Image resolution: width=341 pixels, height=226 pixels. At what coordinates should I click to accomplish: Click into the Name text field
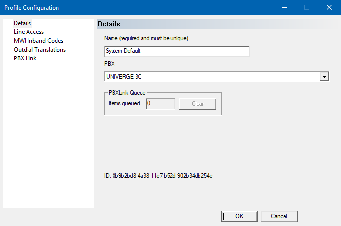pos(177,51)
